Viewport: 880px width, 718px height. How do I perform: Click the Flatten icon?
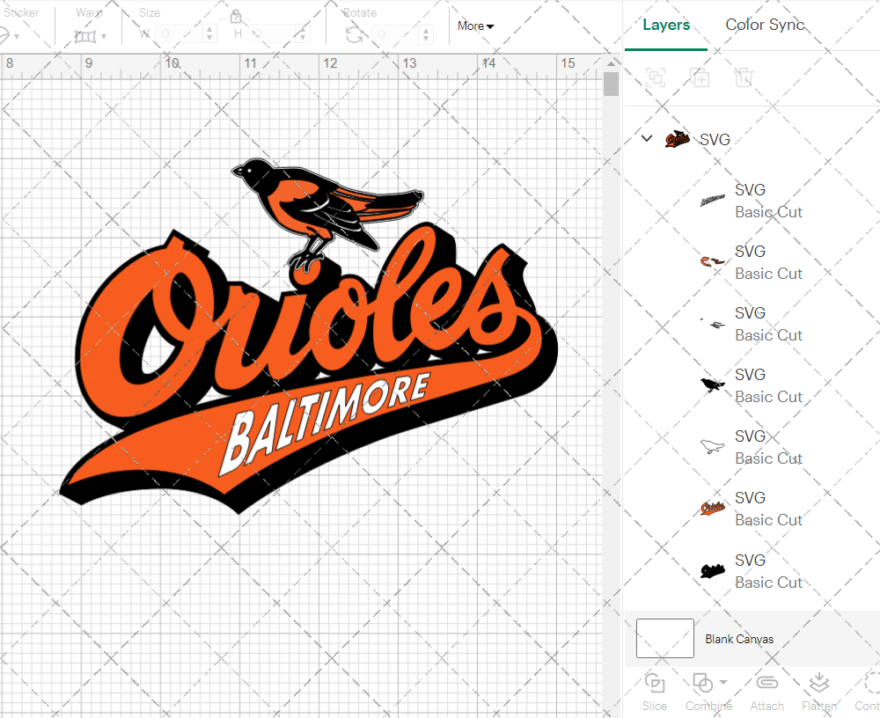[819, 684]
